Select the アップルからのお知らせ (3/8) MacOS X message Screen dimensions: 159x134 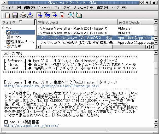click(95, 38)
